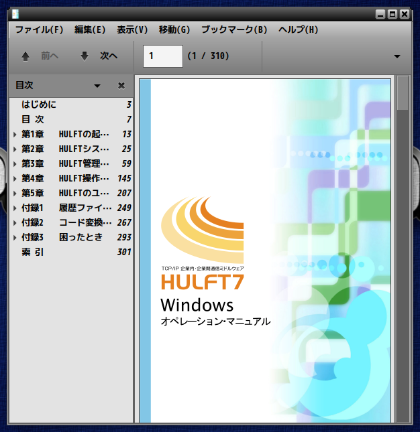Click the previous page up-arrow icon
Viewport: 420px width, 432px height.
tap(25, 56)
